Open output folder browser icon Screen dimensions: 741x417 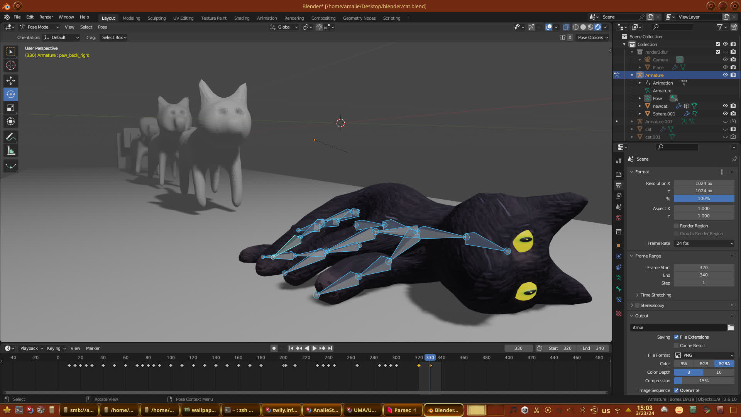(731, 327)
